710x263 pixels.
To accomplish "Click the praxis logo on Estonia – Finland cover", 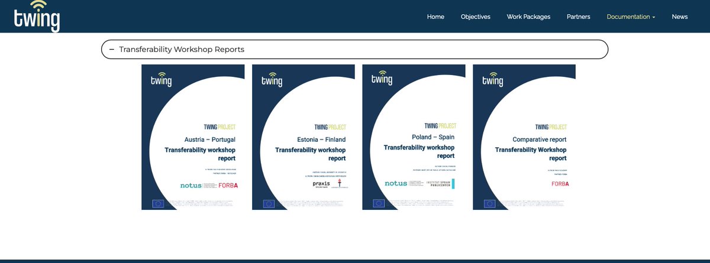I will pos(322,184).
